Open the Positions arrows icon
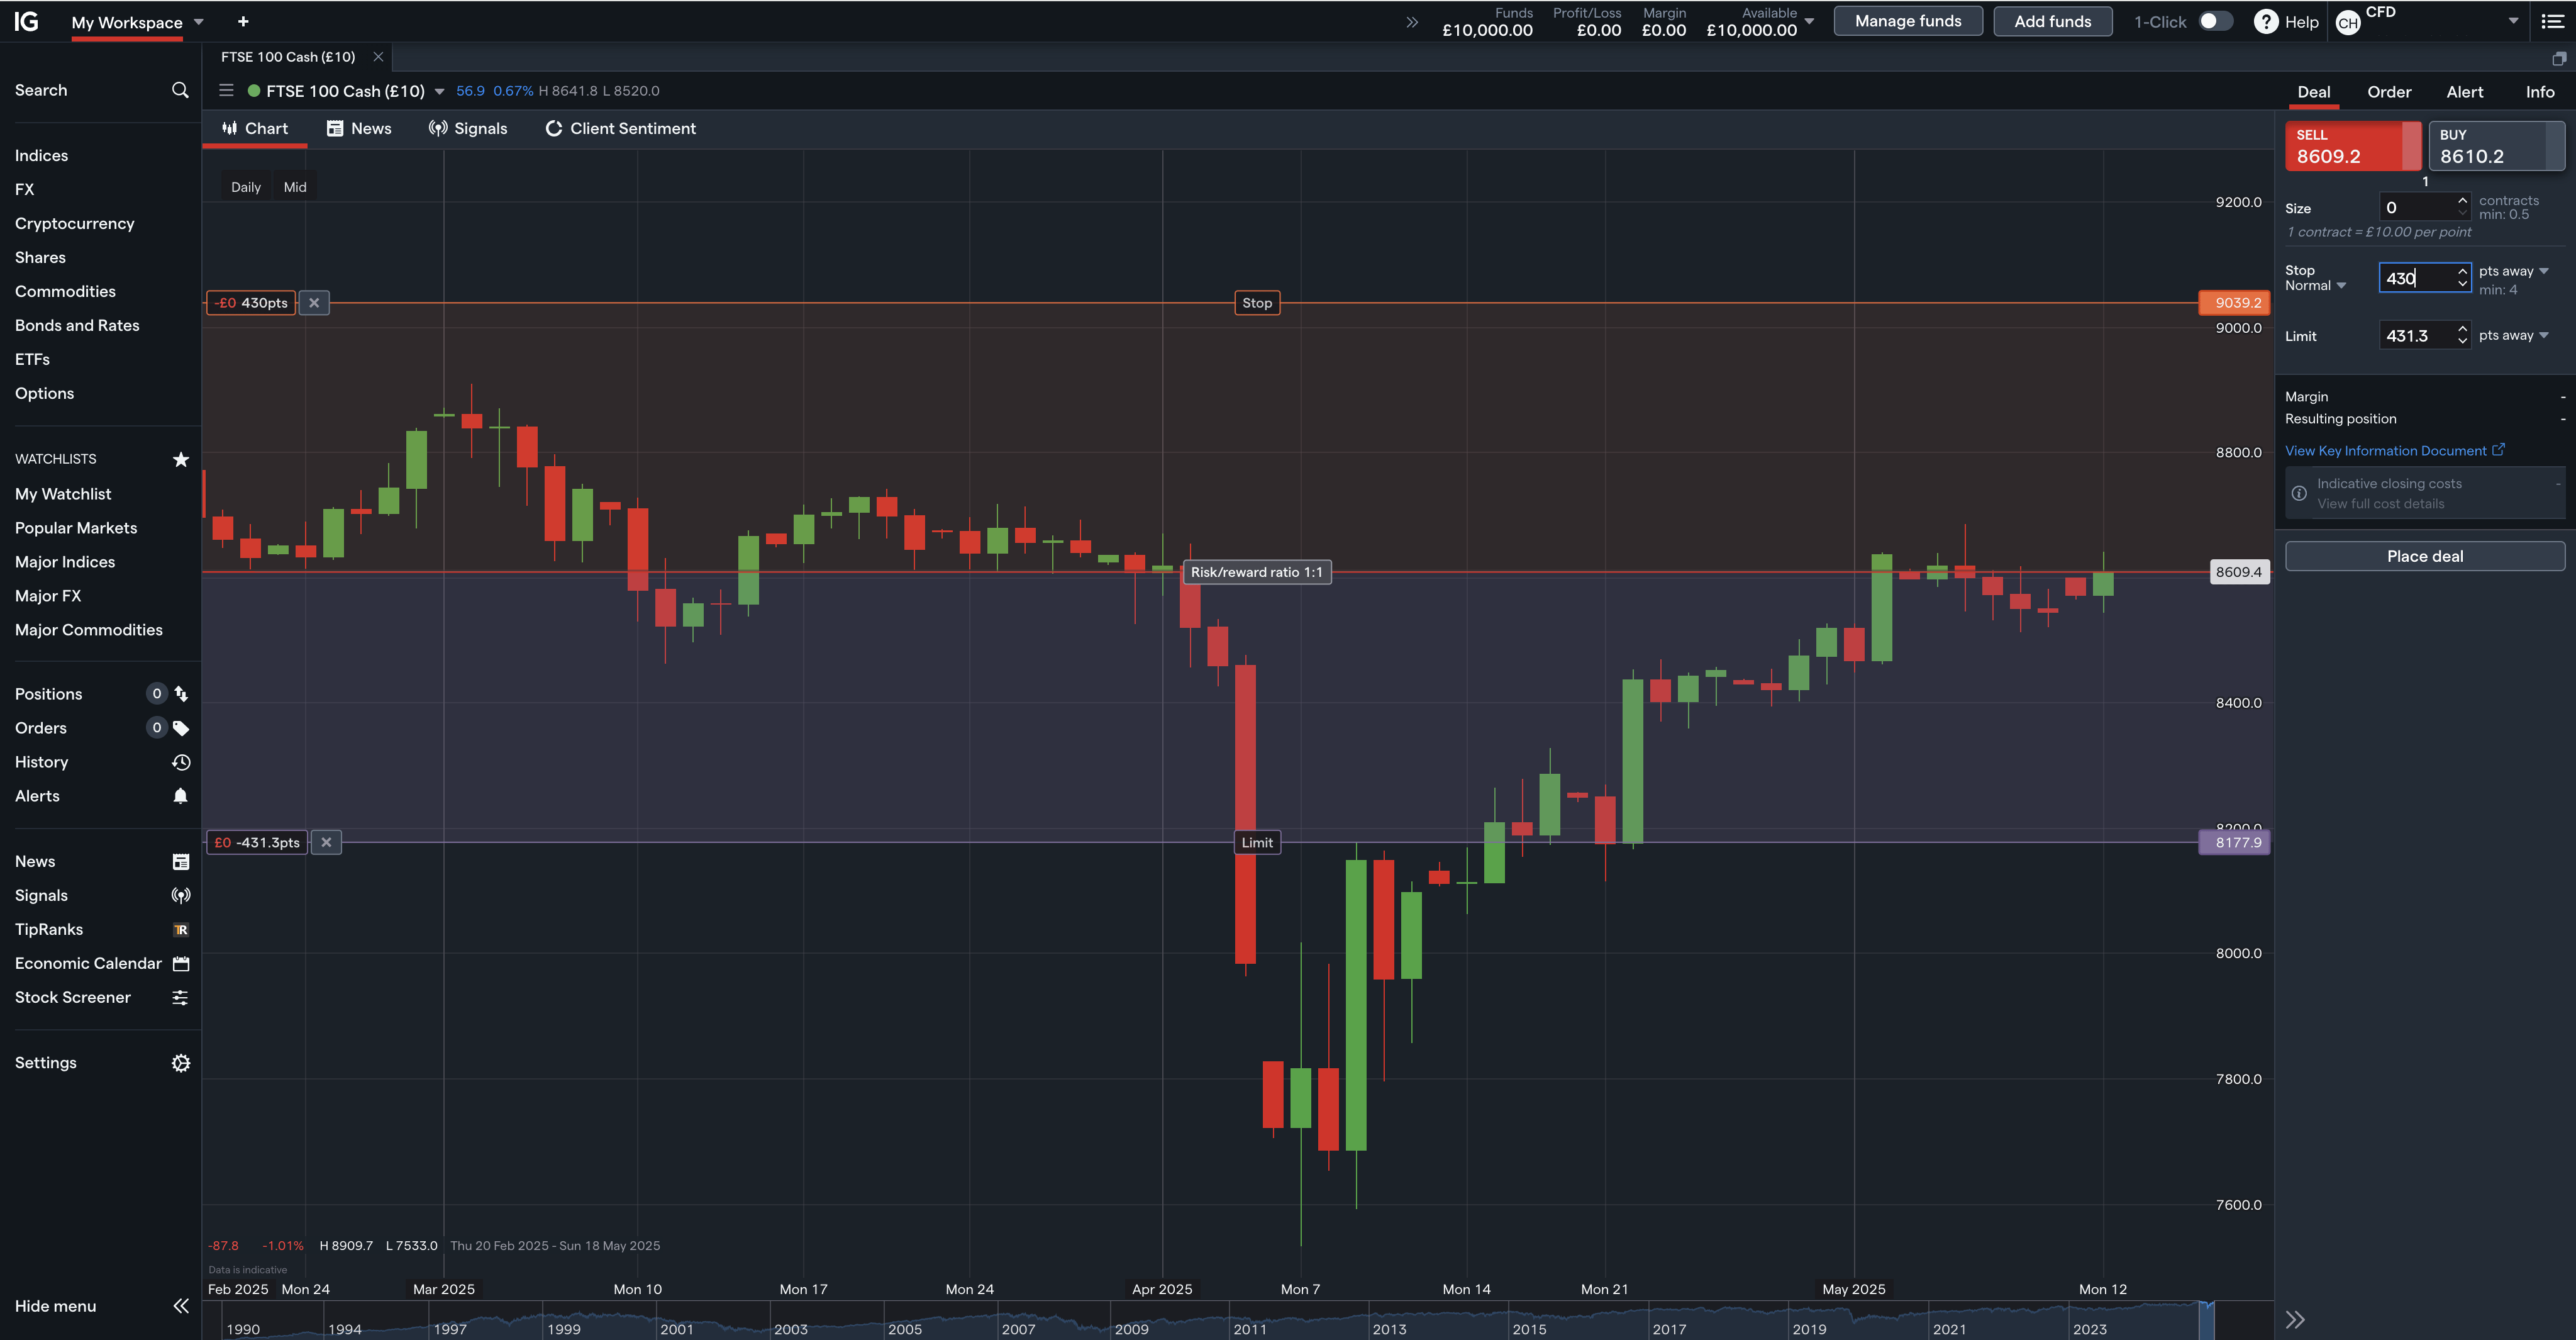This screenshot has height=1340, width=2576. [x=181, y=694]
